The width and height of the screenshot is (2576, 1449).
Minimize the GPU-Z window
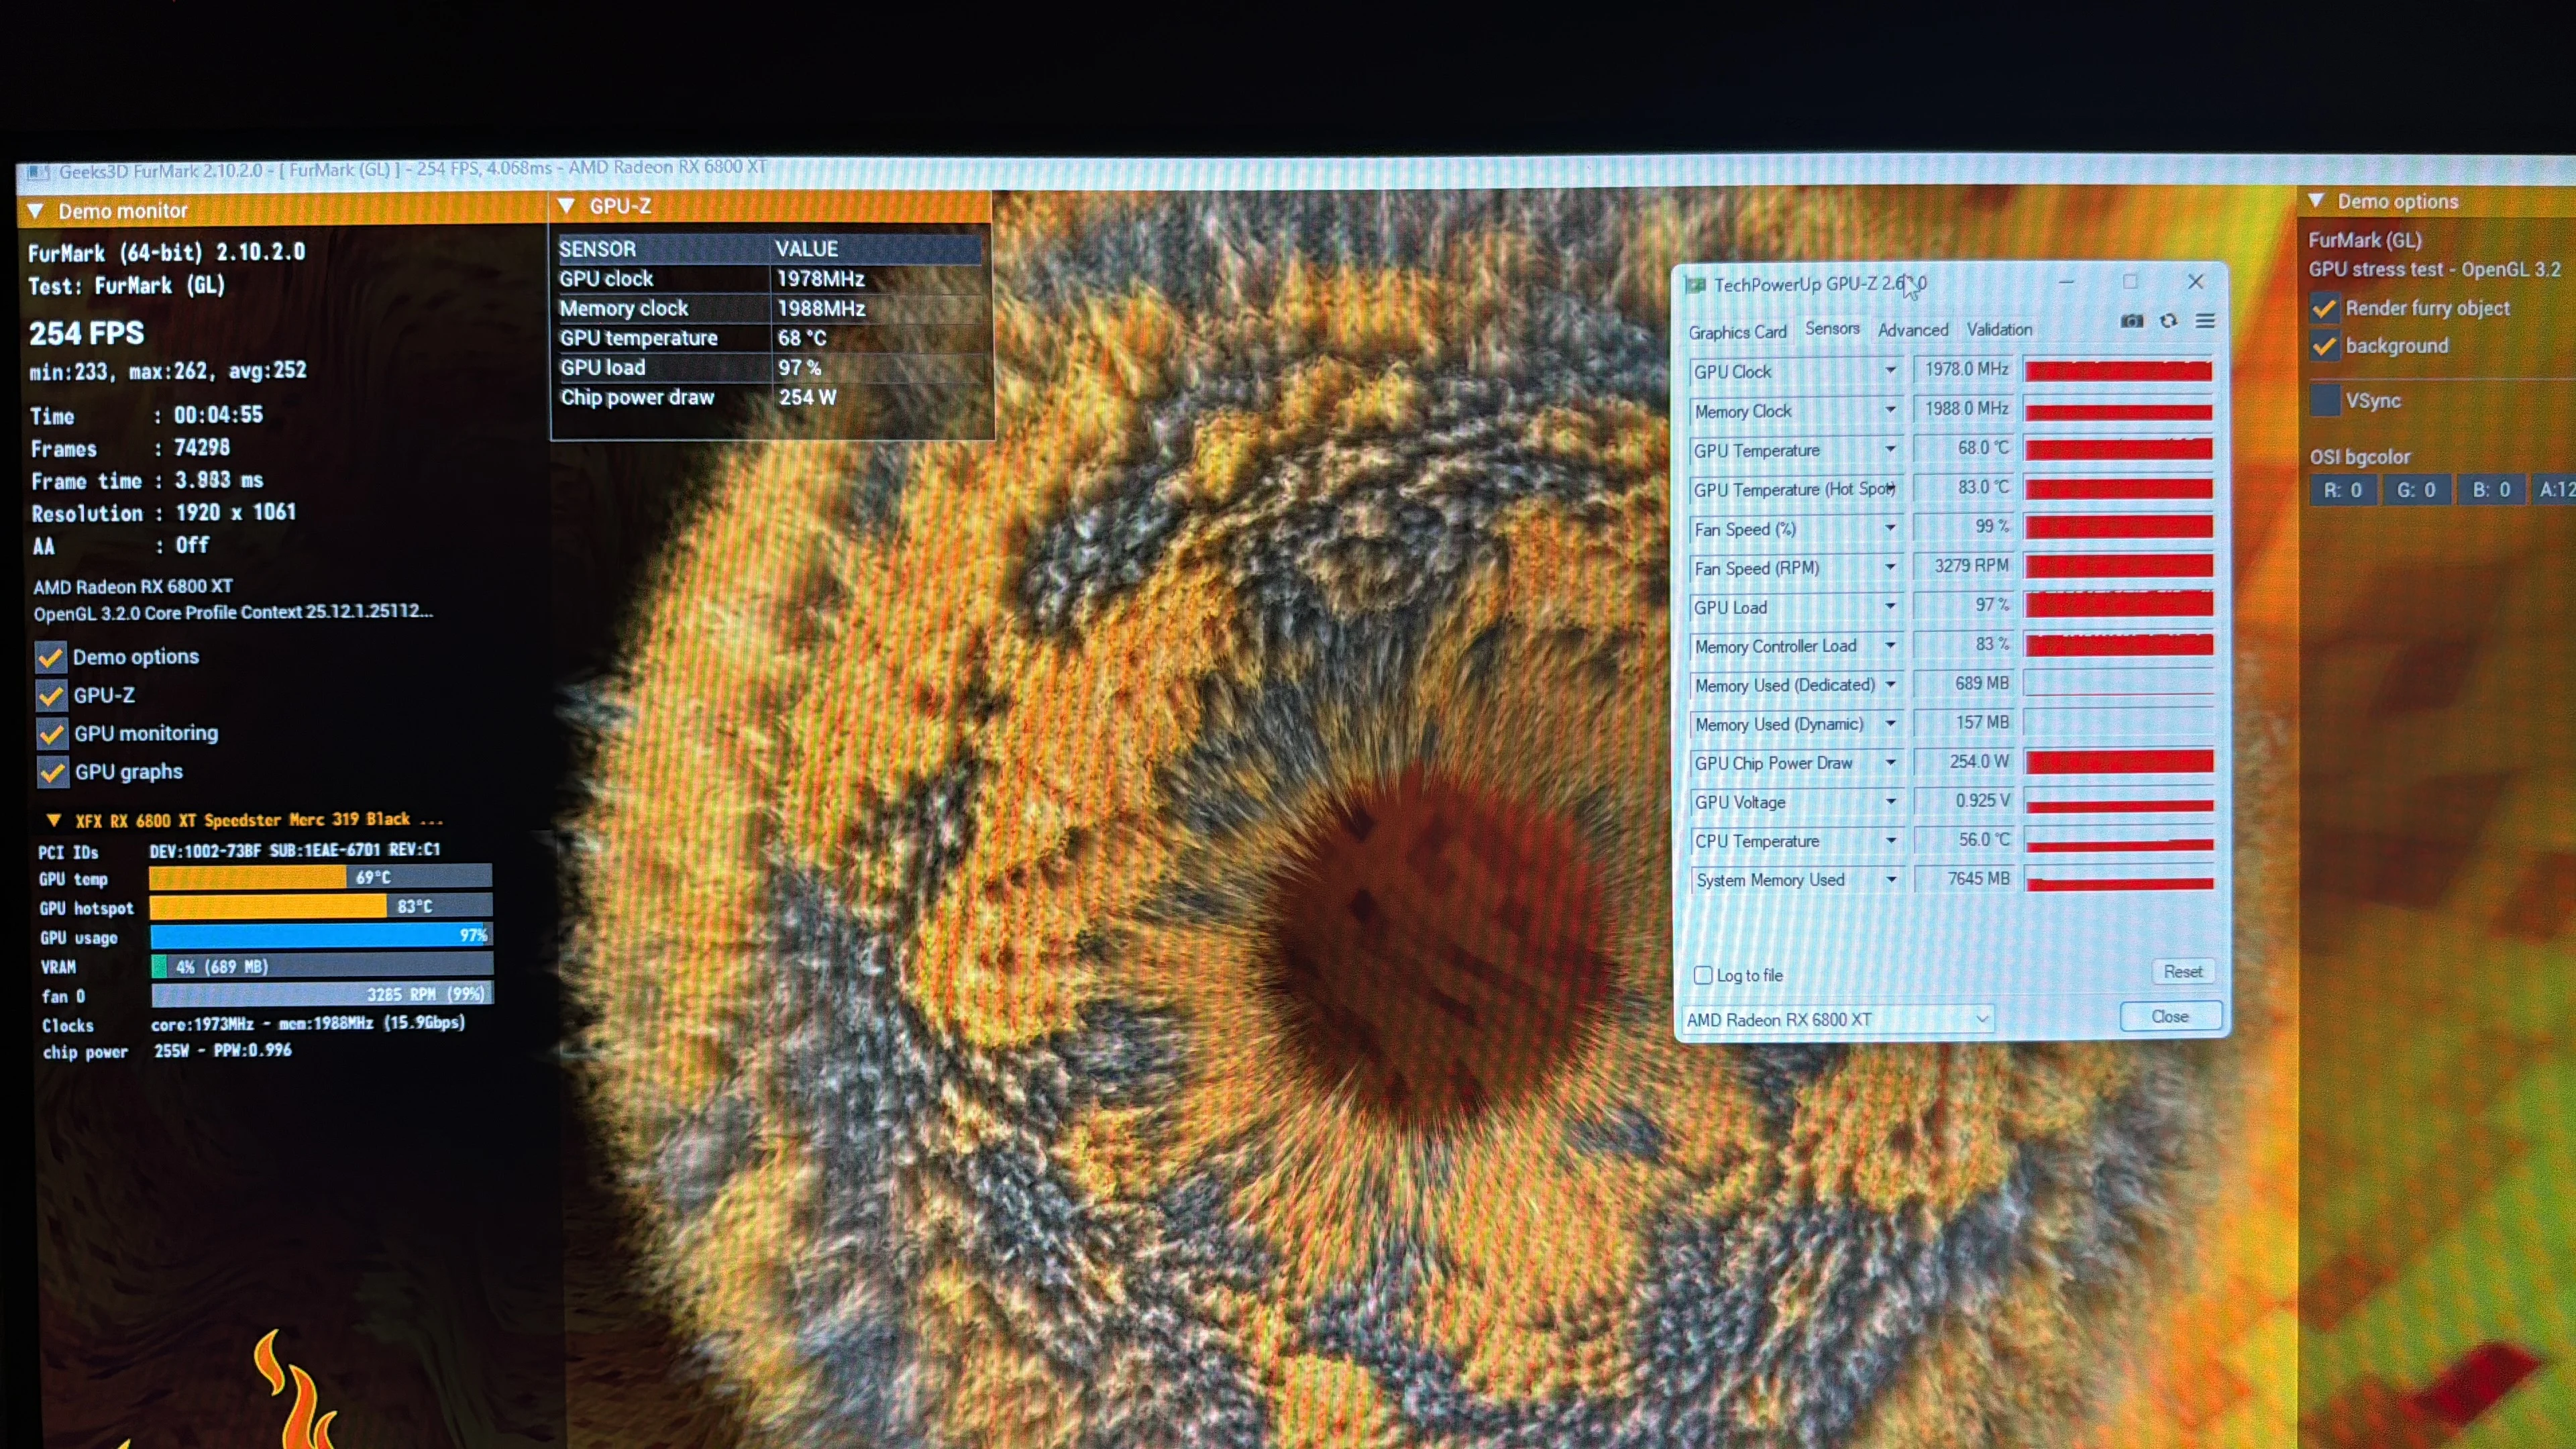click(x=2067, y=282)
